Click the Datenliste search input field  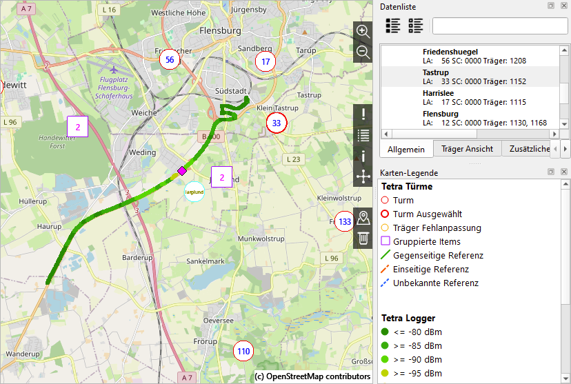click(499, 26)
